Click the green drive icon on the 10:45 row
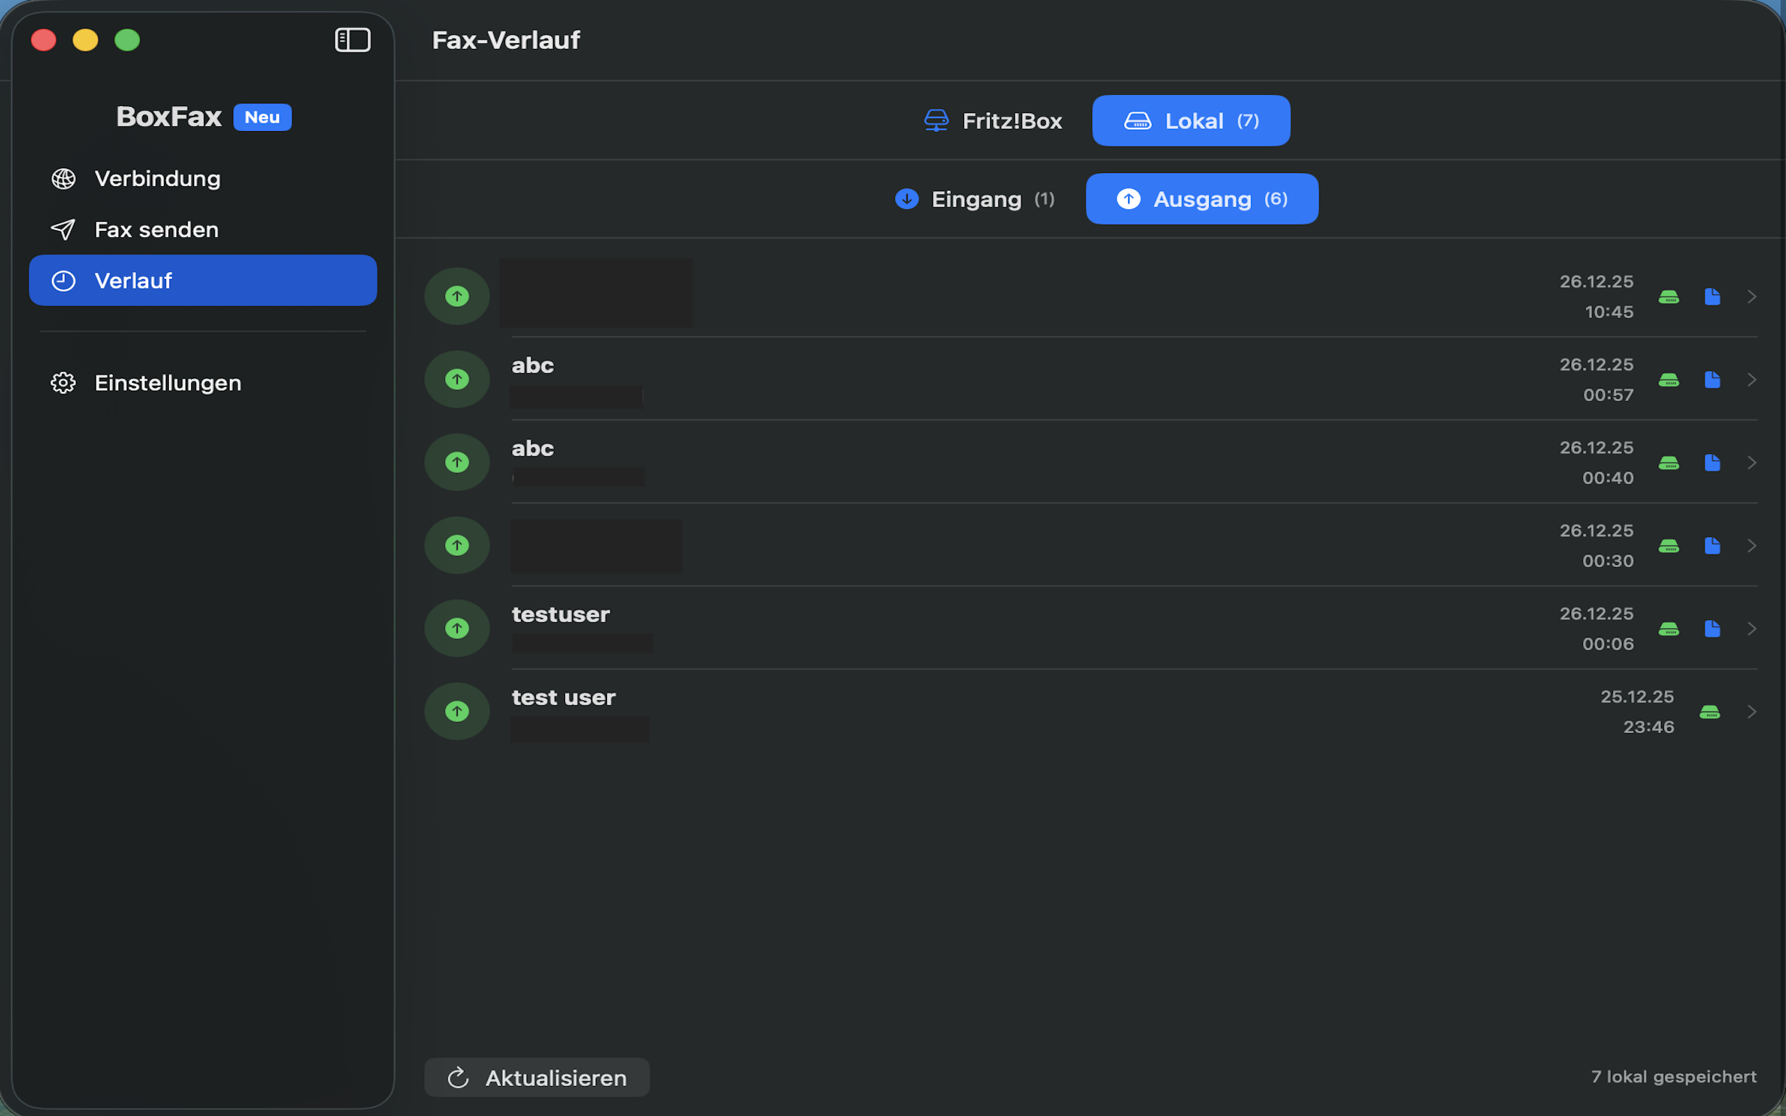This screenshot has height=1116, width=1786. point(1669,296)
